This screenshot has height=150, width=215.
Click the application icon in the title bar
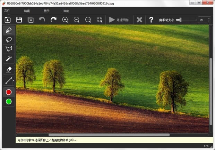4,3
